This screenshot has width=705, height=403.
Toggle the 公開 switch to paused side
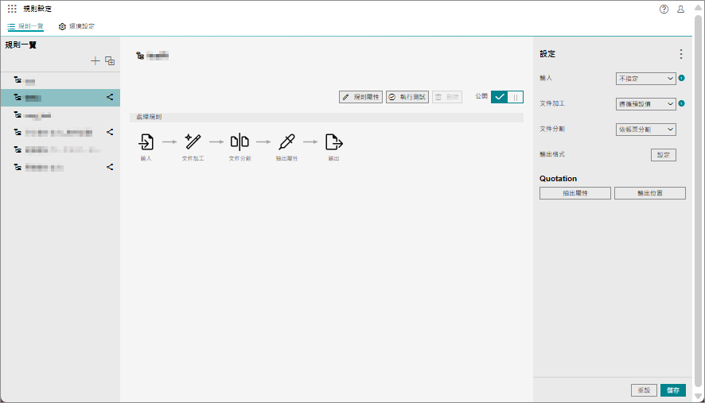tap(516, 96)
